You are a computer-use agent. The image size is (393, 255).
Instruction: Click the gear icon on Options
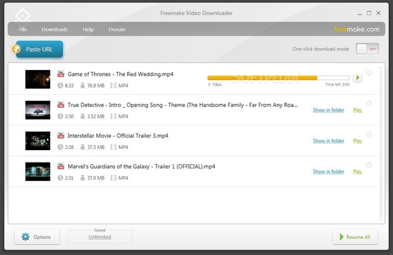point(25,237)
